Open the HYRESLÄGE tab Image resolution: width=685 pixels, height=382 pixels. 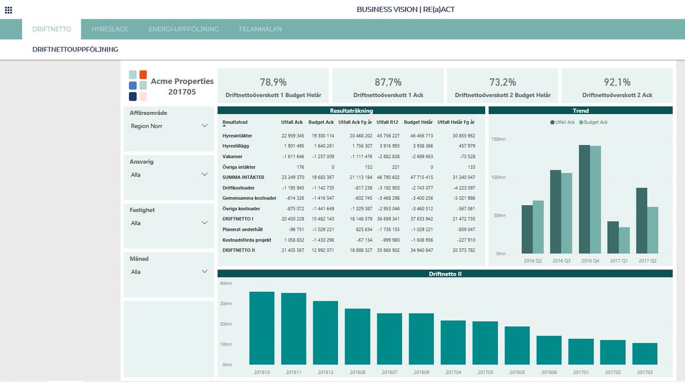tap(110, 29)
